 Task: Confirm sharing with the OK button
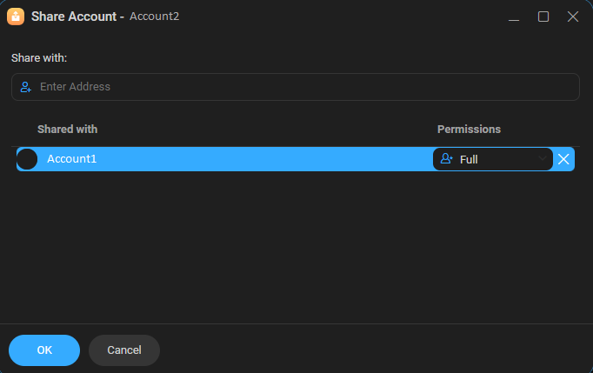point(44,350)
